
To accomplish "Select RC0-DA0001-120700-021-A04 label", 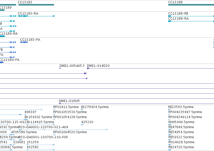I will (x=43, y=127).
